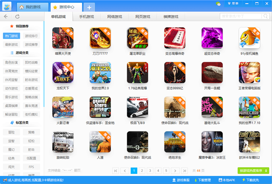Open the 我的世界1.7.10 Minecraft icon
This screenshot has height=184, width=272.
pyautogui.click(x=249, y=107)
